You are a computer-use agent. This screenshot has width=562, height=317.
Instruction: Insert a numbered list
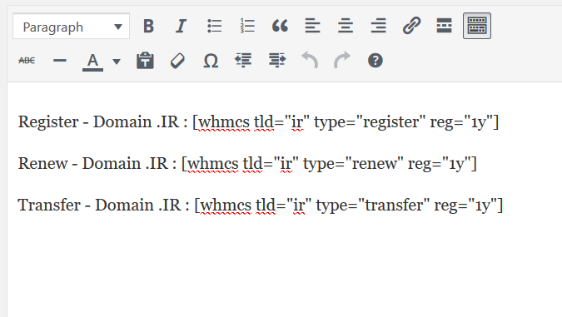pyautogui.click(x=247, y=26)
